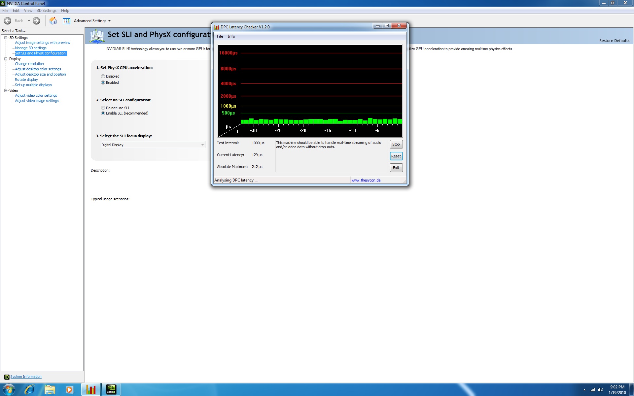Screen dimensions: 634x396
Task: Click the Test Interval value 1000 µs
Action: tap(258, 143)
